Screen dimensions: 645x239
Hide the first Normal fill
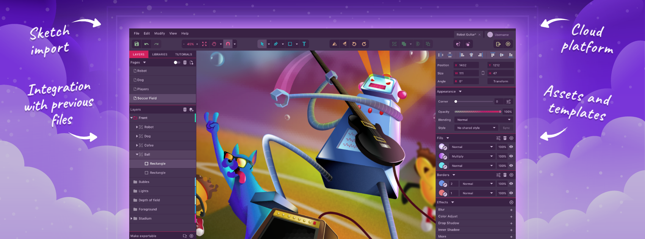[x=511, y=147]
